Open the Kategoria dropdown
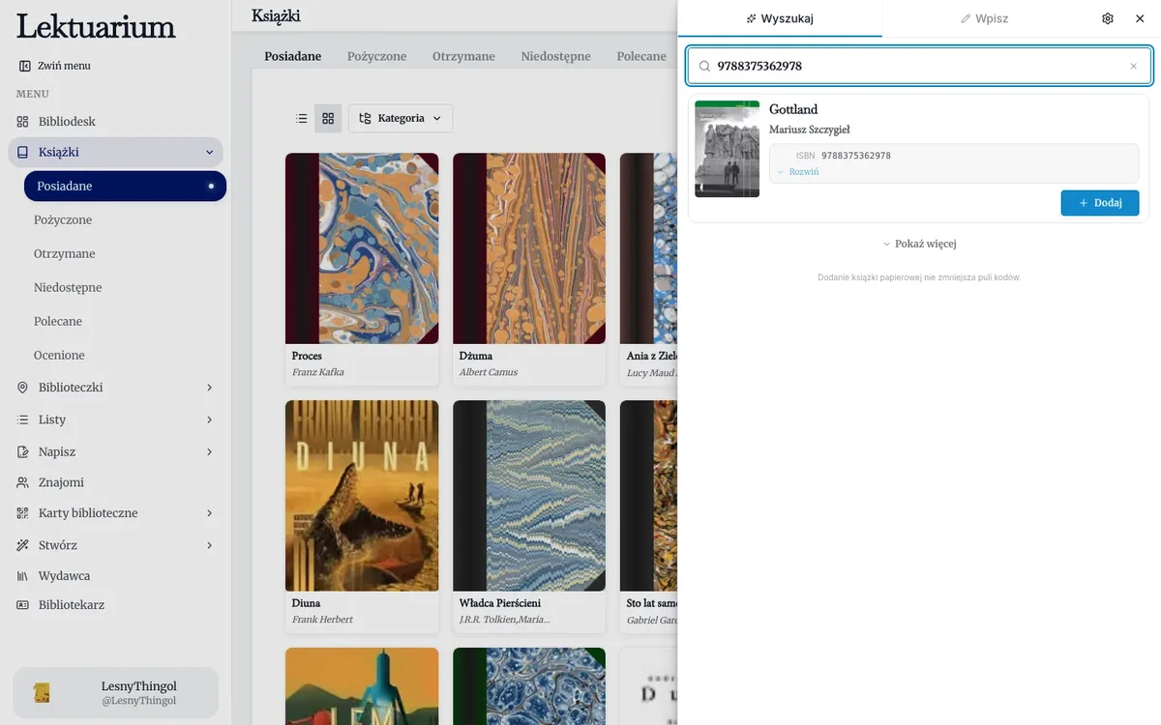The height and width of the screenshot is (725, 1161). tap(401, 118)
